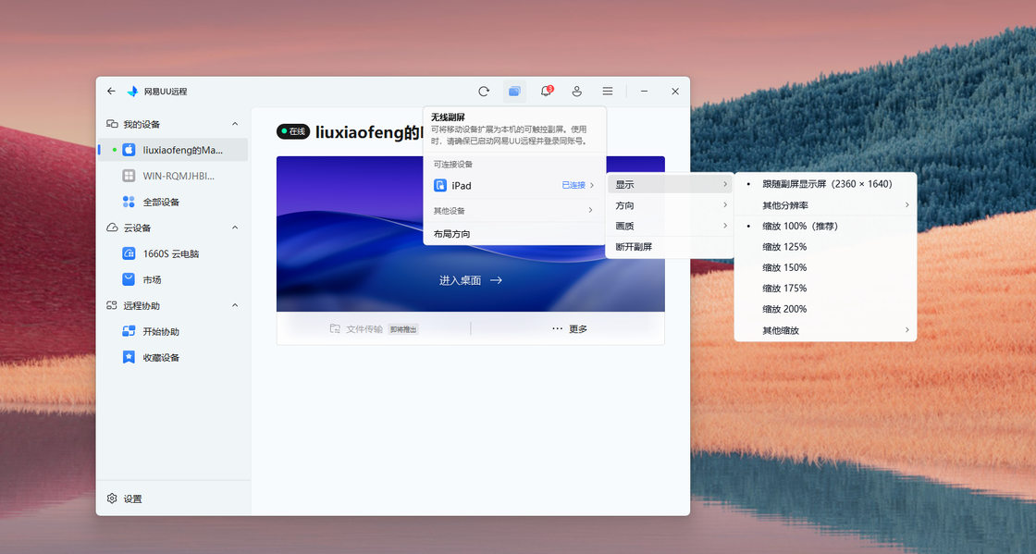Open the notifications bell icon
The image size is (1036, 554).
point(546,92)
